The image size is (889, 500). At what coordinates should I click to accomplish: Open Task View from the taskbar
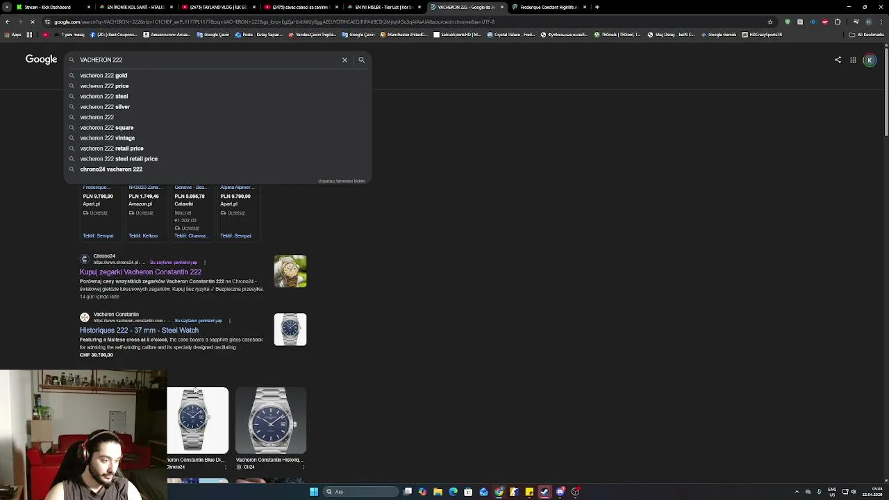(408, 492)
